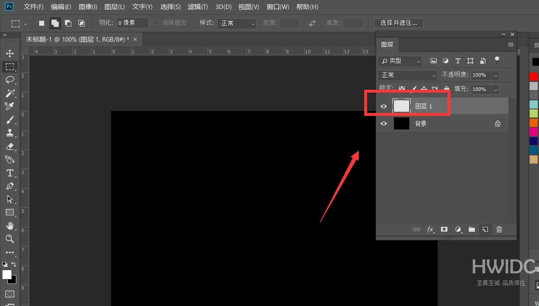This screenshot has height=306, width=539.
Task: Click the Link Layers icon
Action: (416, 229)
